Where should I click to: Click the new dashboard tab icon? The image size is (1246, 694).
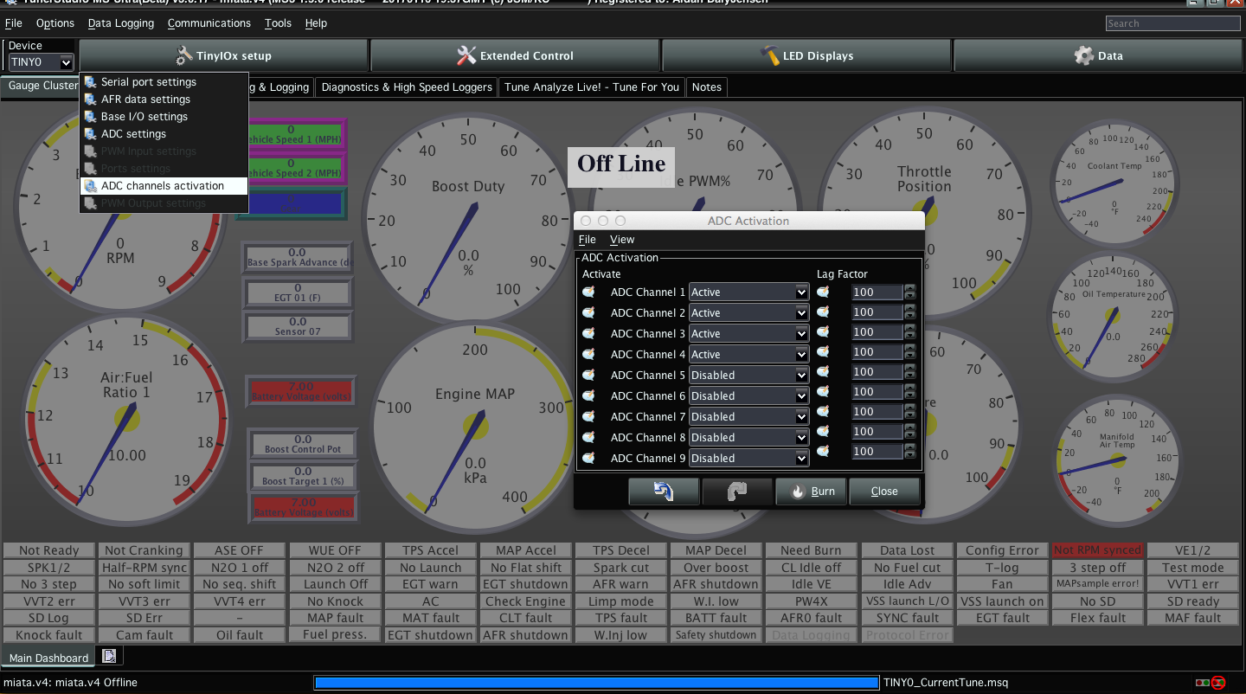(109, 657)
